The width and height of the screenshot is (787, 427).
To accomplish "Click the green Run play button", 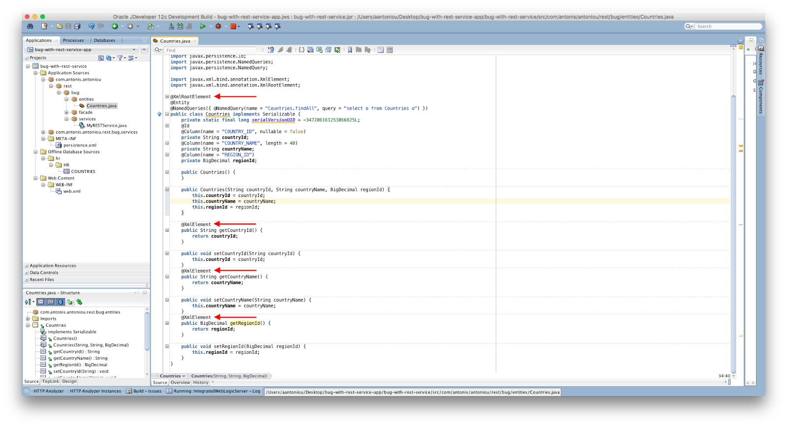I will [203, 27].
